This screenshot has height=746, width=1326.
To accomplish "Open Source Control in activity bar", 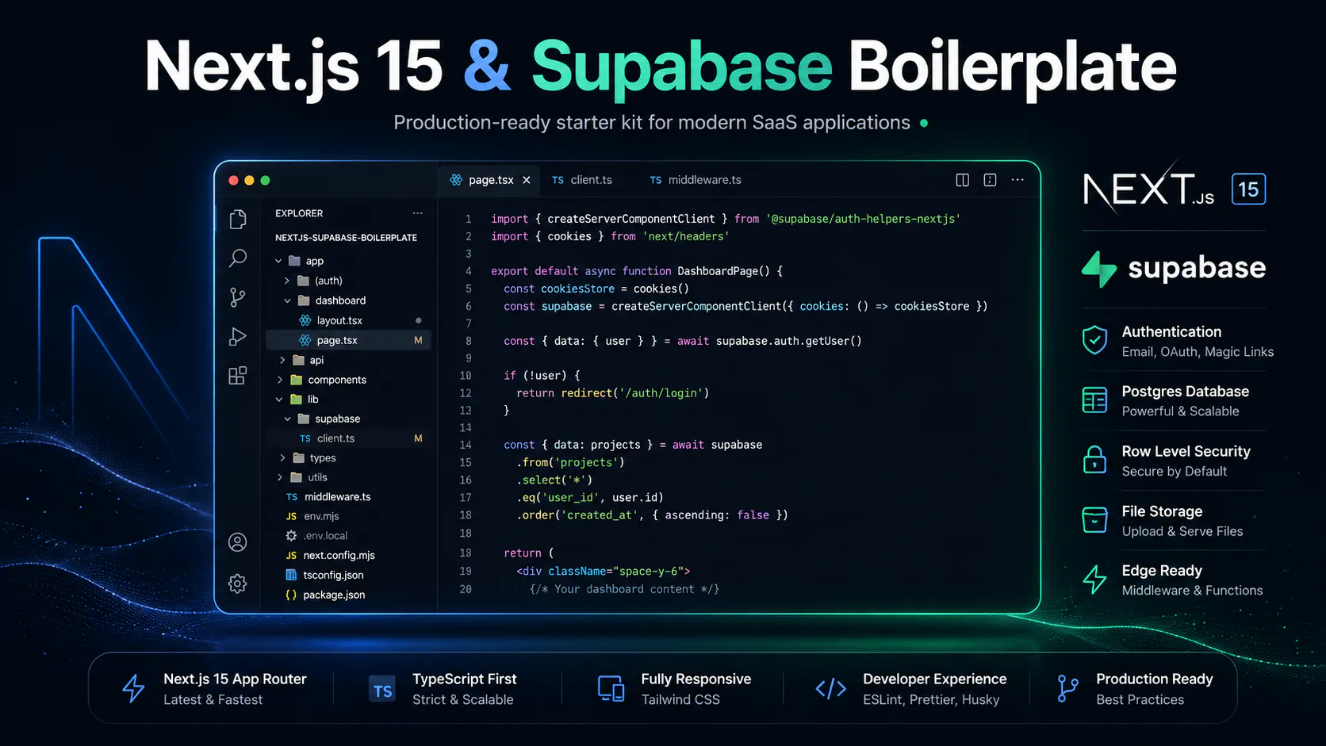I will point(238,297).
